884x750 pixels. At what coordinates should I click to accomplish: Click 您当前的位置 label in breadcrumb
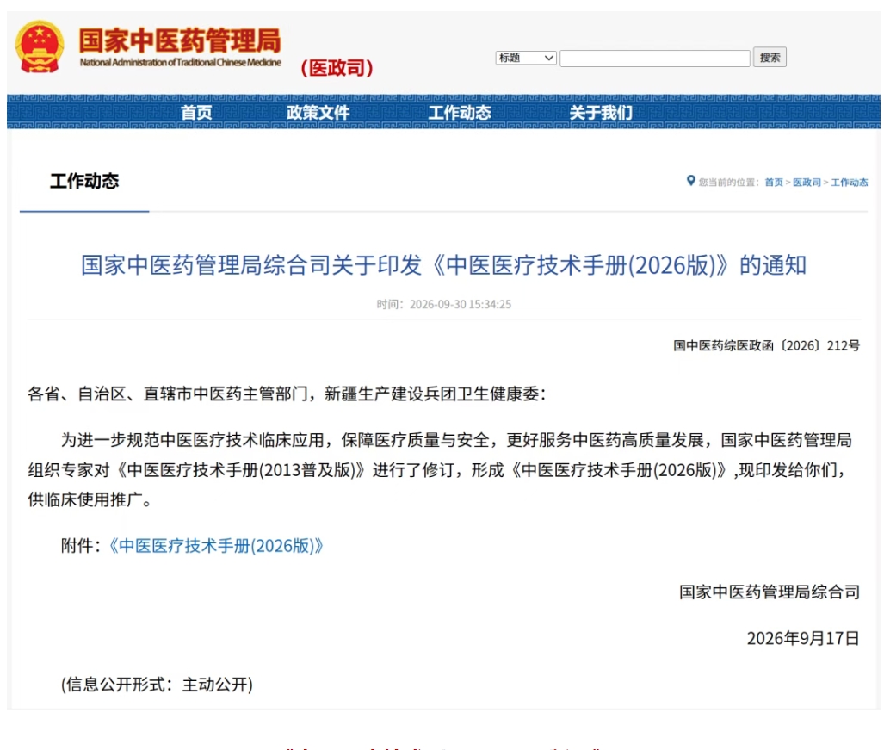728,183
